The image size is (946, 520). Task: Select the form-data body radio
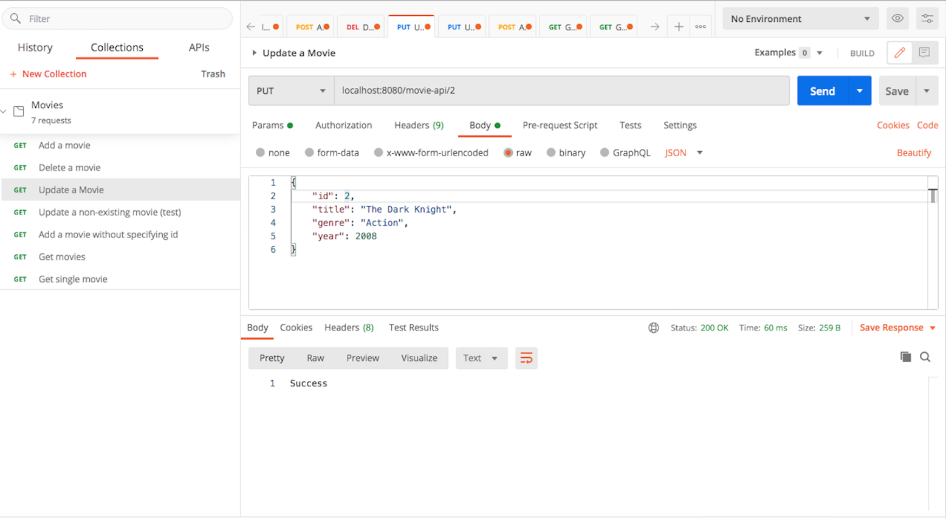[x=309, y=152]
